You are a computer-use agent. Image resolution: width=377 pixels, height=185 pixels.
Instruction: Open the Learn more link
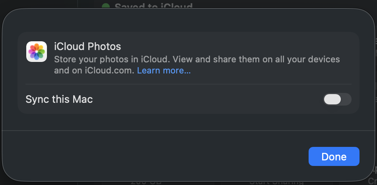coord(164,71)
